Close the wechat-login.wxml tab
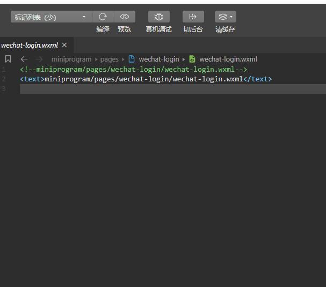The height and width of the screenshot is (287, 326). (x=64, y=45)
